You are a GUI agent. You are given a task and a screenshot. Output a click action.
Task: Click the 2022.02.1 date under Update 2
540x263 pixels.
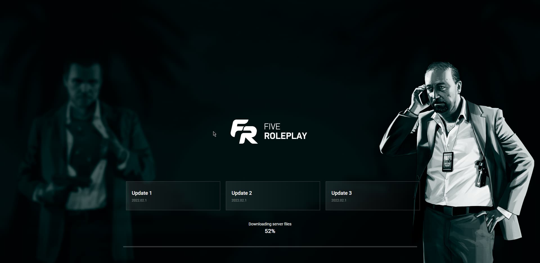pyautogui.click(x=239, y=200)
